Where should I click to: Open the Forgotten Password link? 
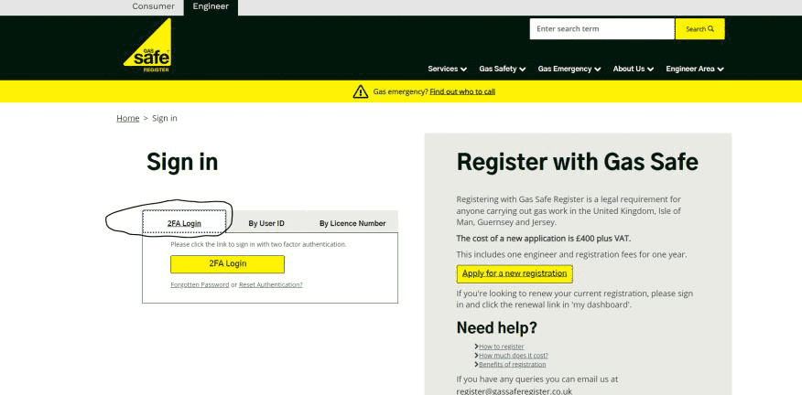point(200,285)
